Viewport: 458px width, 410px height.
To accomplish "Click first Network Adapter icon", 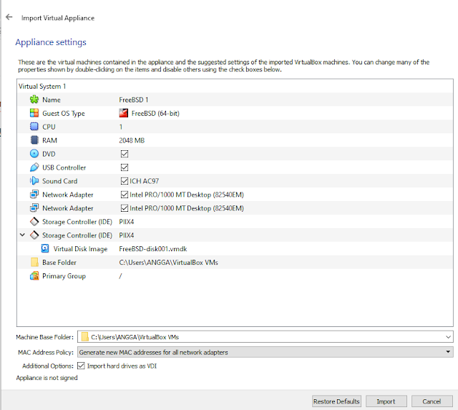I will pos(34,195).
